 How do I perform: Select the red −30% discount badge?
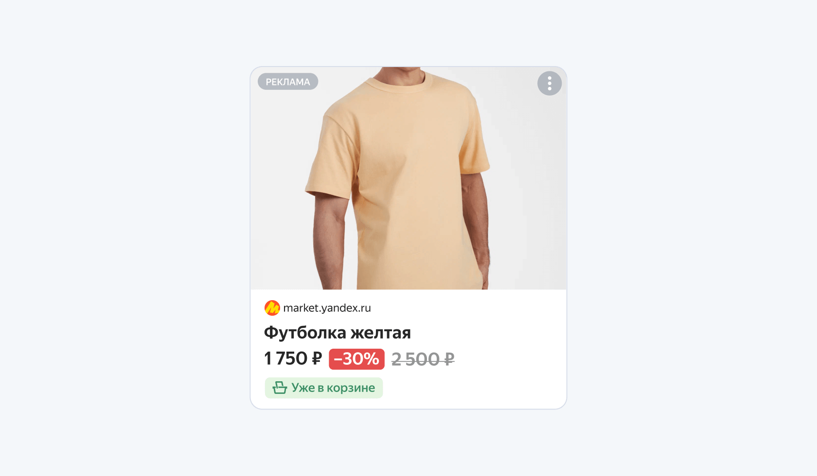pos(356,359)
